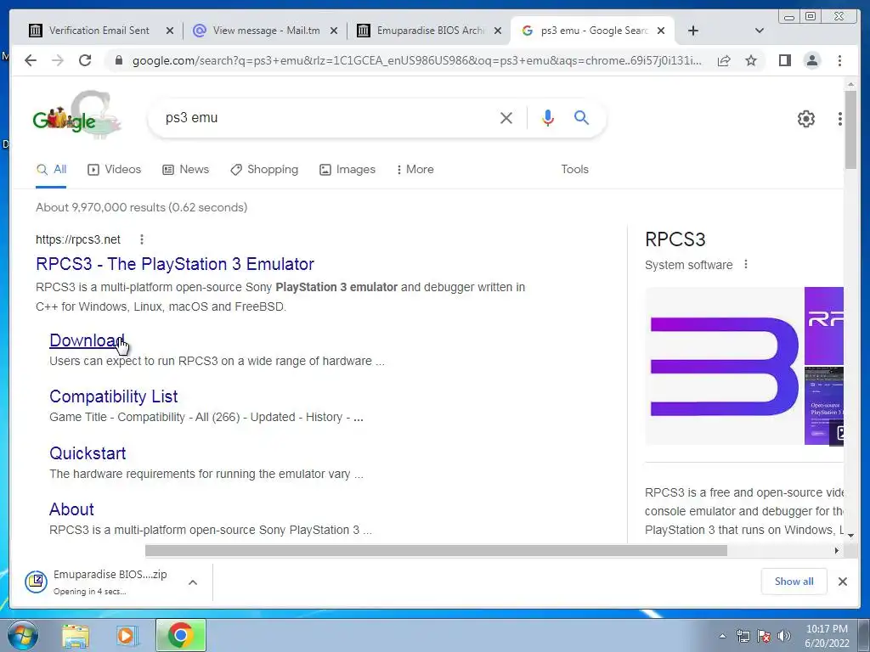
Task: Reload the current page
Action: pos(85,60)
